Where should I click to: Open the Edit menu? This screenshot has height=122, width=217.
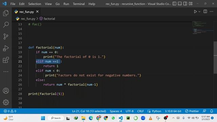22,4
